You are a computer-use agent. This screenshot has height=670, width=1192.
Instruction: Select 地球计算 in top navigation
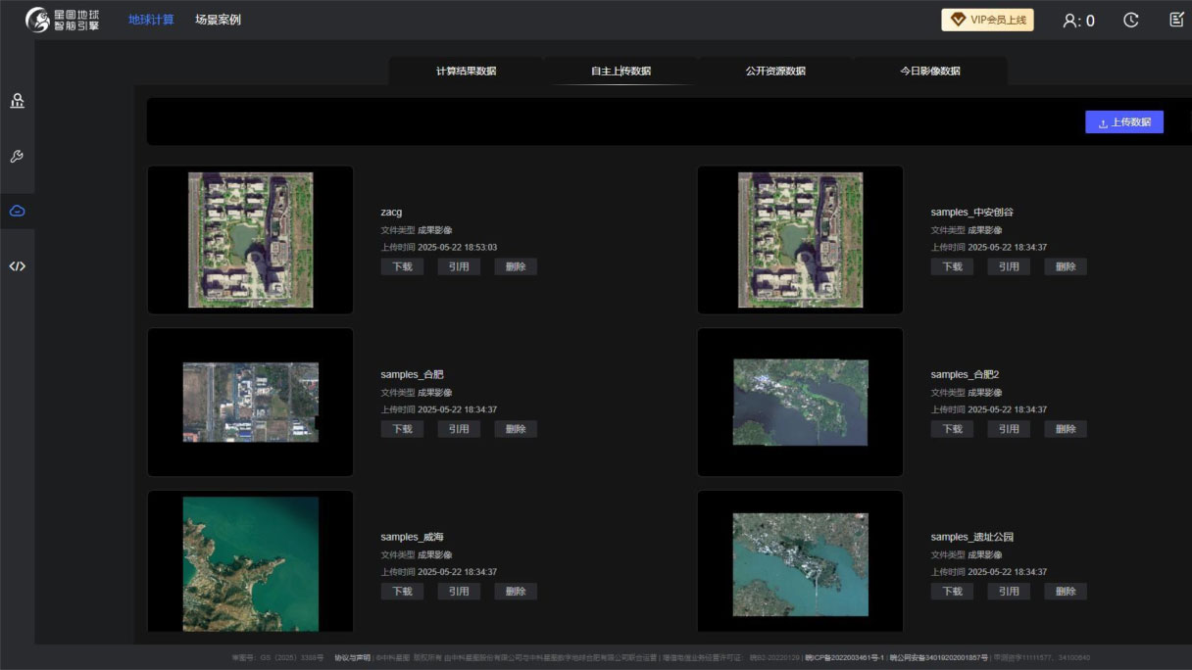coord(151,20)
